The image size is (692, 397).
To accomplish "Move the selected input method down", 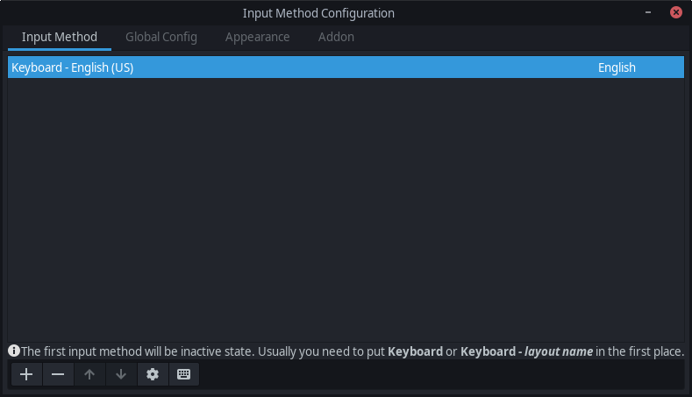I will click(x=121, y=374).
